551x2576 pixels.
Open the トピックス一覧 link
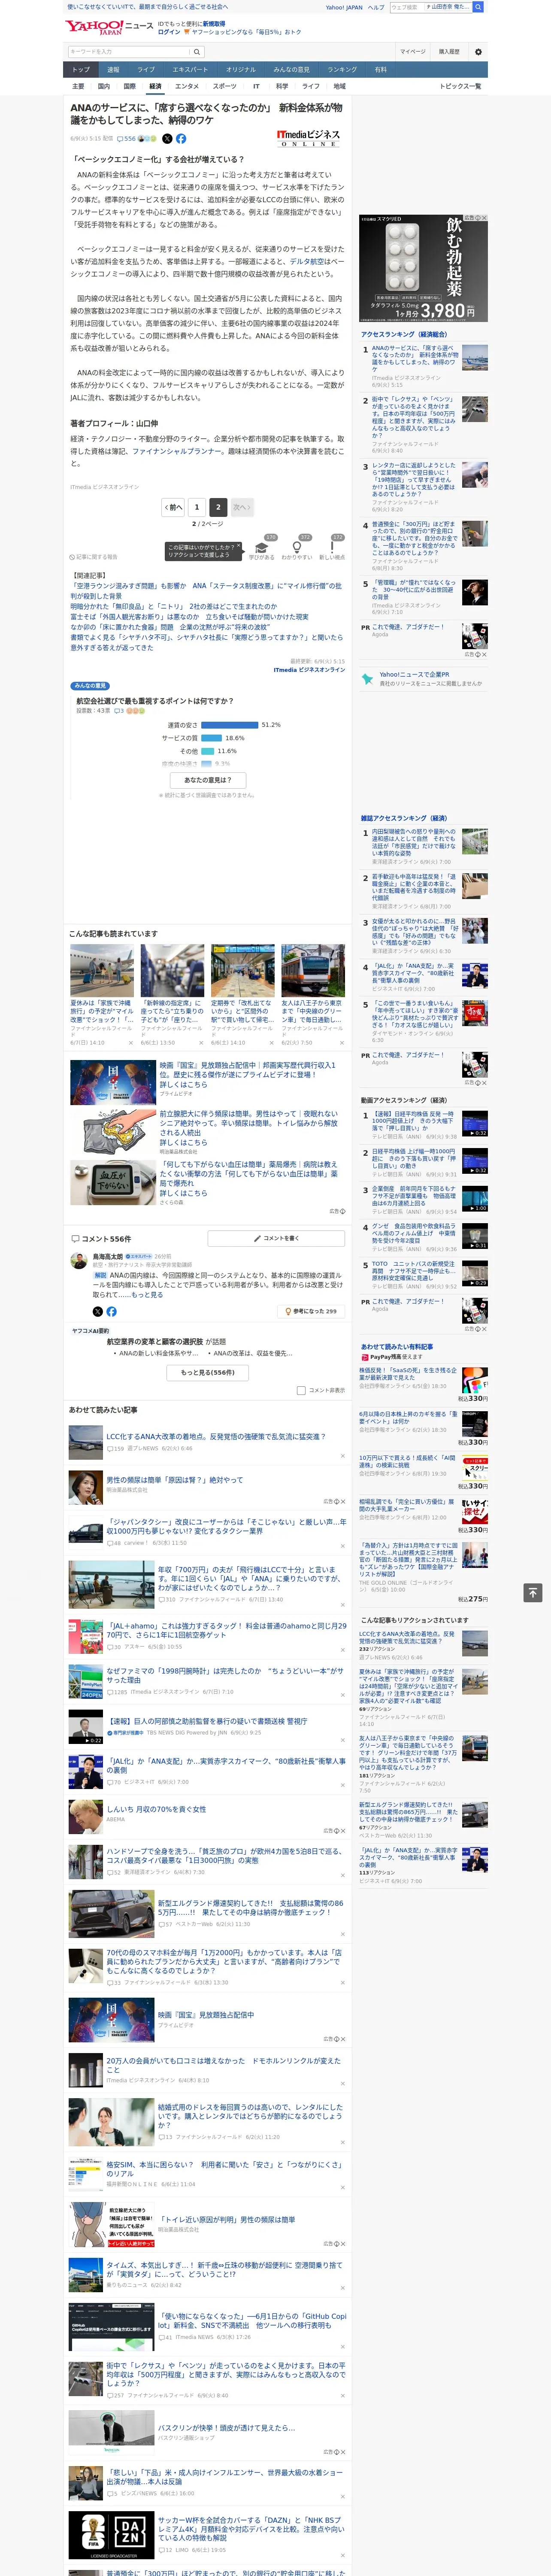pos(460,87)
